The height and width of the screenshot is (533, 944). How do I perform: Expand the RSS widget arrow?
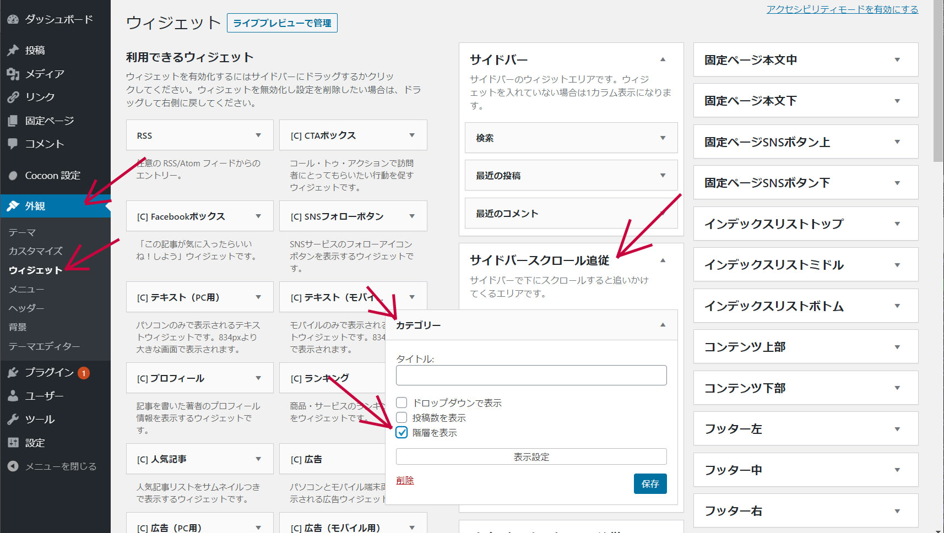[258, 135]
